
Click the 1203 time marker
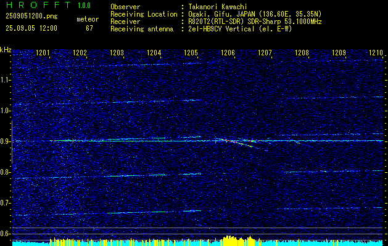(x=117, y=52)
